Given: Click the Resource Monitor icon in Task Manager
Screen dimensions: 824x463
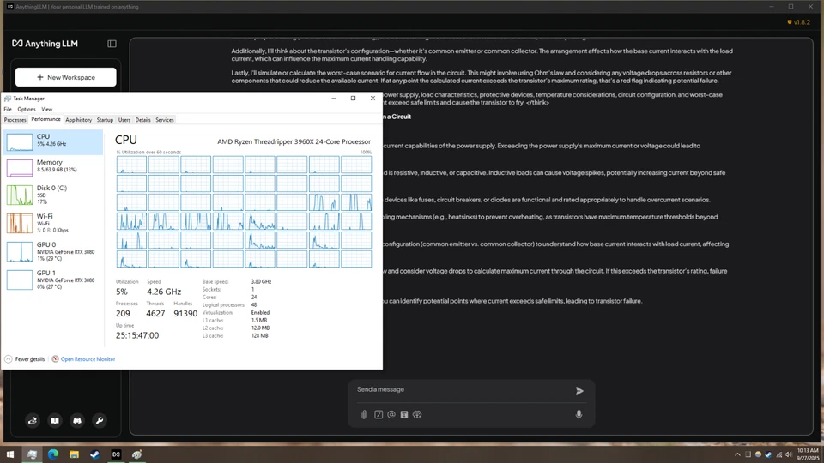Looking at the screenshot, I should (x=55, y=359).
